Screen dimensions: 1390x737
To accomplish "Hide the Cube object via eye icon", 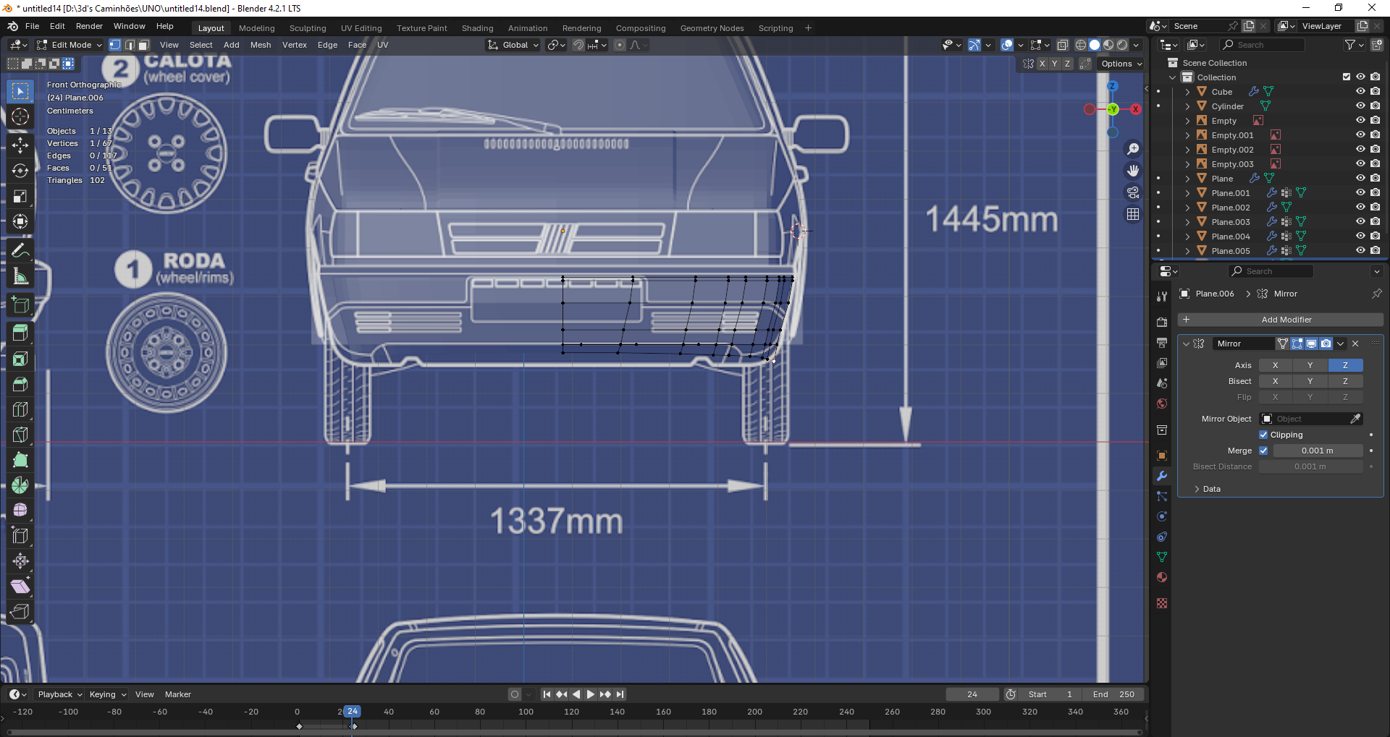I will coord(1360,92).
